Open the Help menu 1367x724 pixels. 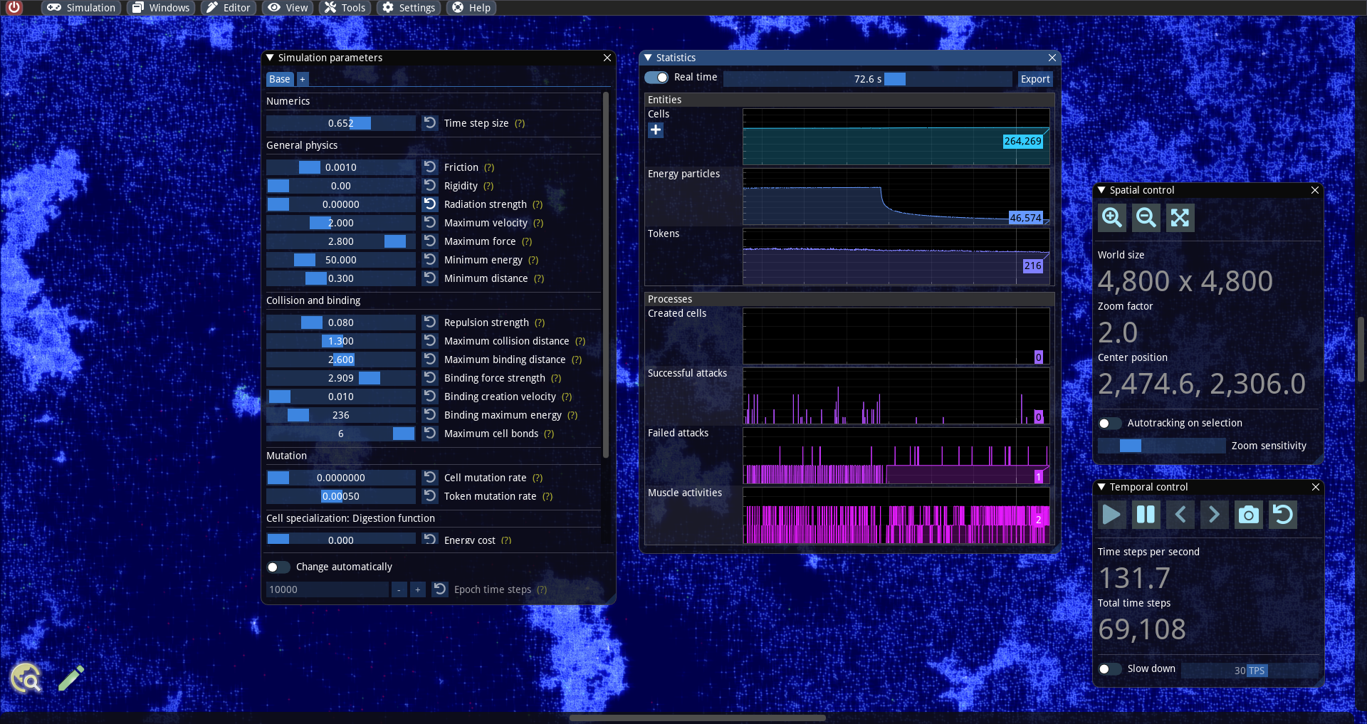pos(471,8)
